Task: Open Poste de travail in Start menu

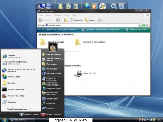Action: [x=52, y=73]
